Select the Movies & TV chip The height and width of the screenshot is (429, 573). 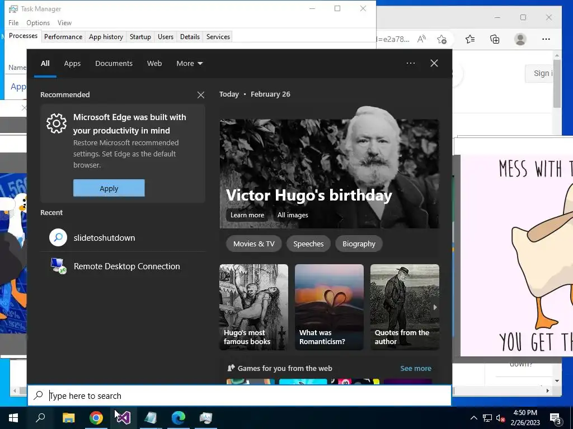(x=254, y=244)
